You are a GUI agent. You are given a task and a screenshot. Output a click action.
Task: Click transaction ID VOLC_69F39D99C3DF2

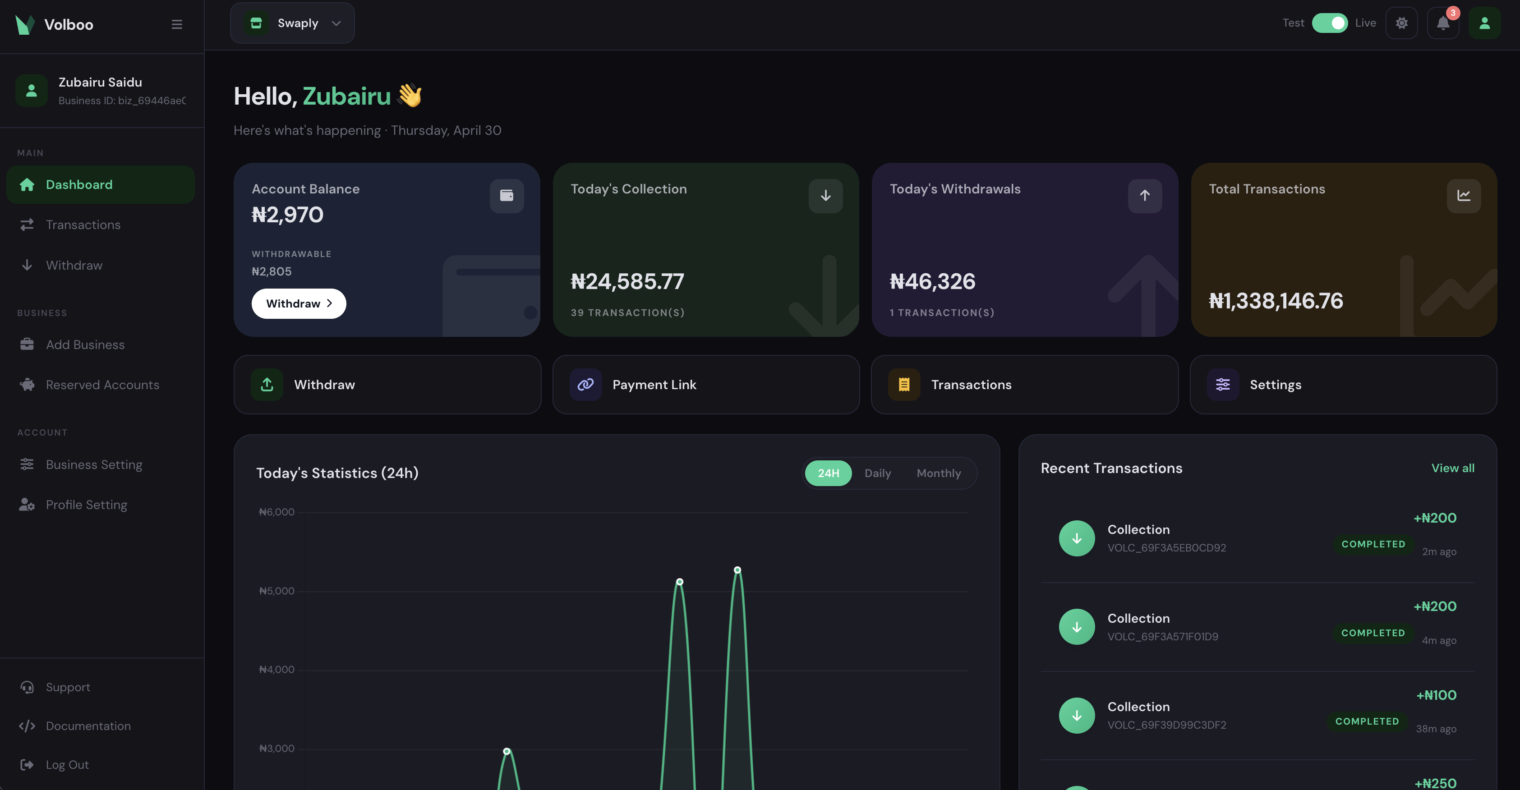coord(1166,725)
